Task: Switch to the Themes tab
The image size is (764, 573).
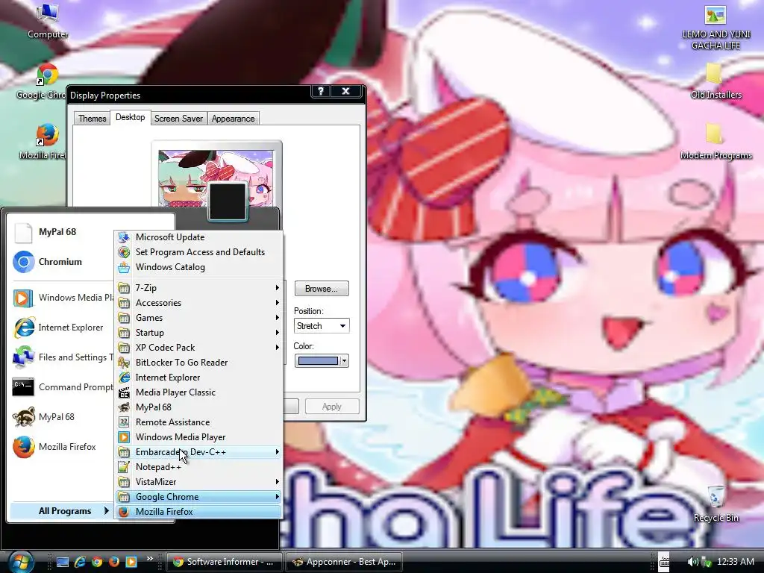Action: click(x=92, y=119)
